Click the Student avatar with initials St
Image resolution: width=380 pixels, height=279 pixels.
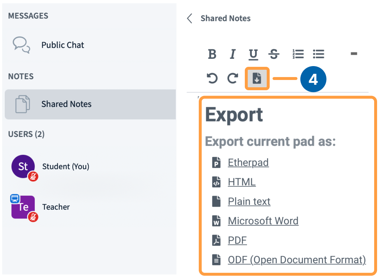[23, 167]
